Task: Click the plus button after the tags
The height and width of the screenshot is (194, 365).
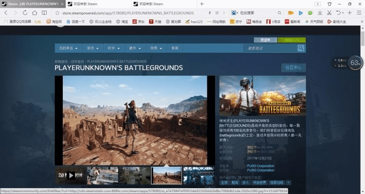Action: pyautogui.click(x=289, y=182)
